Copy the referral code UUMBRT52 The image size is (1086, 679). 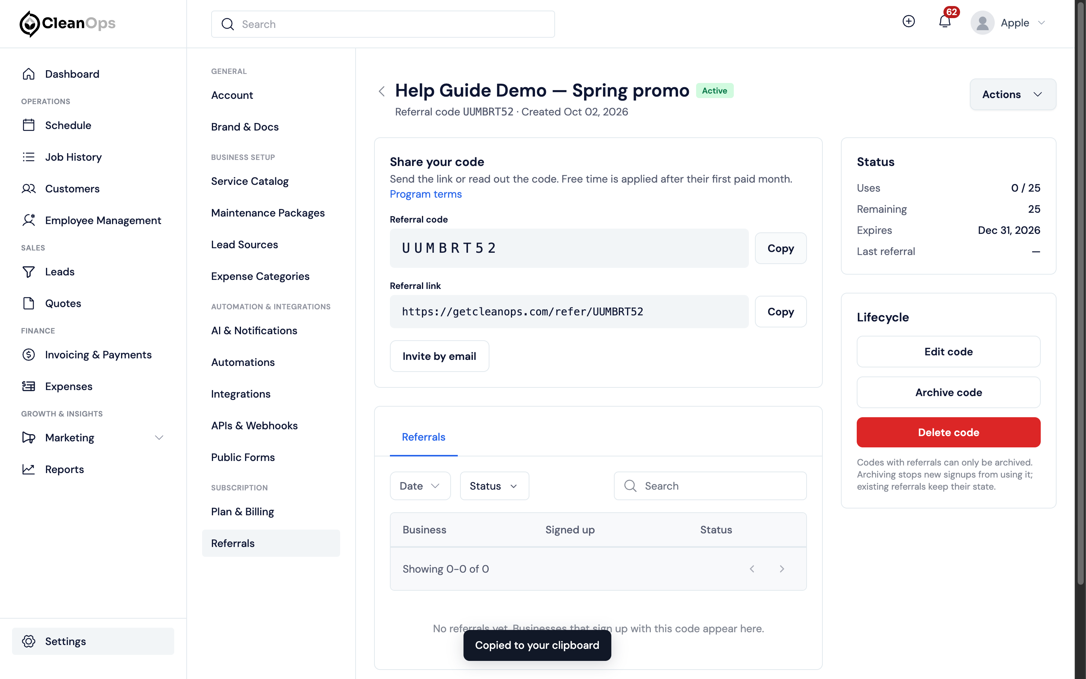click(x=781, y=248)
